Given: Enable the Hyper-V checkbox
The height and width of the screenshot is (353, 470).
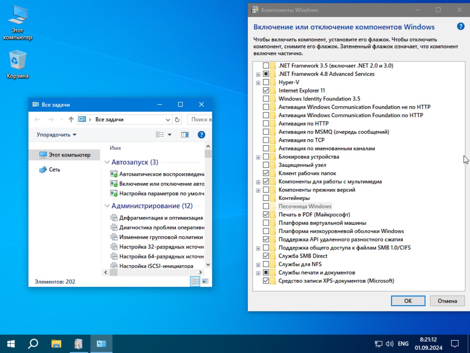Looking at the screenshot, I should point(266,82).
